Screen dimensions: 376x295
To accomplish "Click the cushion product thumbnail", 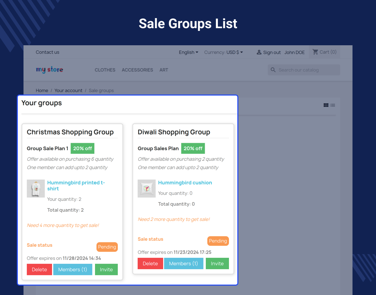I will pyautogui.click(x=146, y=188).
